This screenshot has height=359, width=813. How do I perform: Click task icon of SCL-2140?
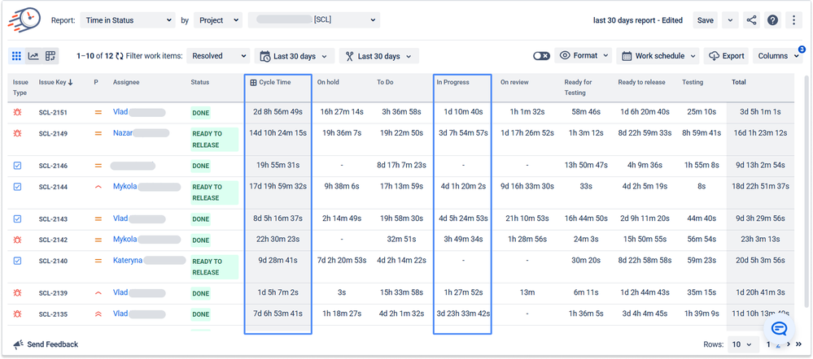(x=17, y=262)
